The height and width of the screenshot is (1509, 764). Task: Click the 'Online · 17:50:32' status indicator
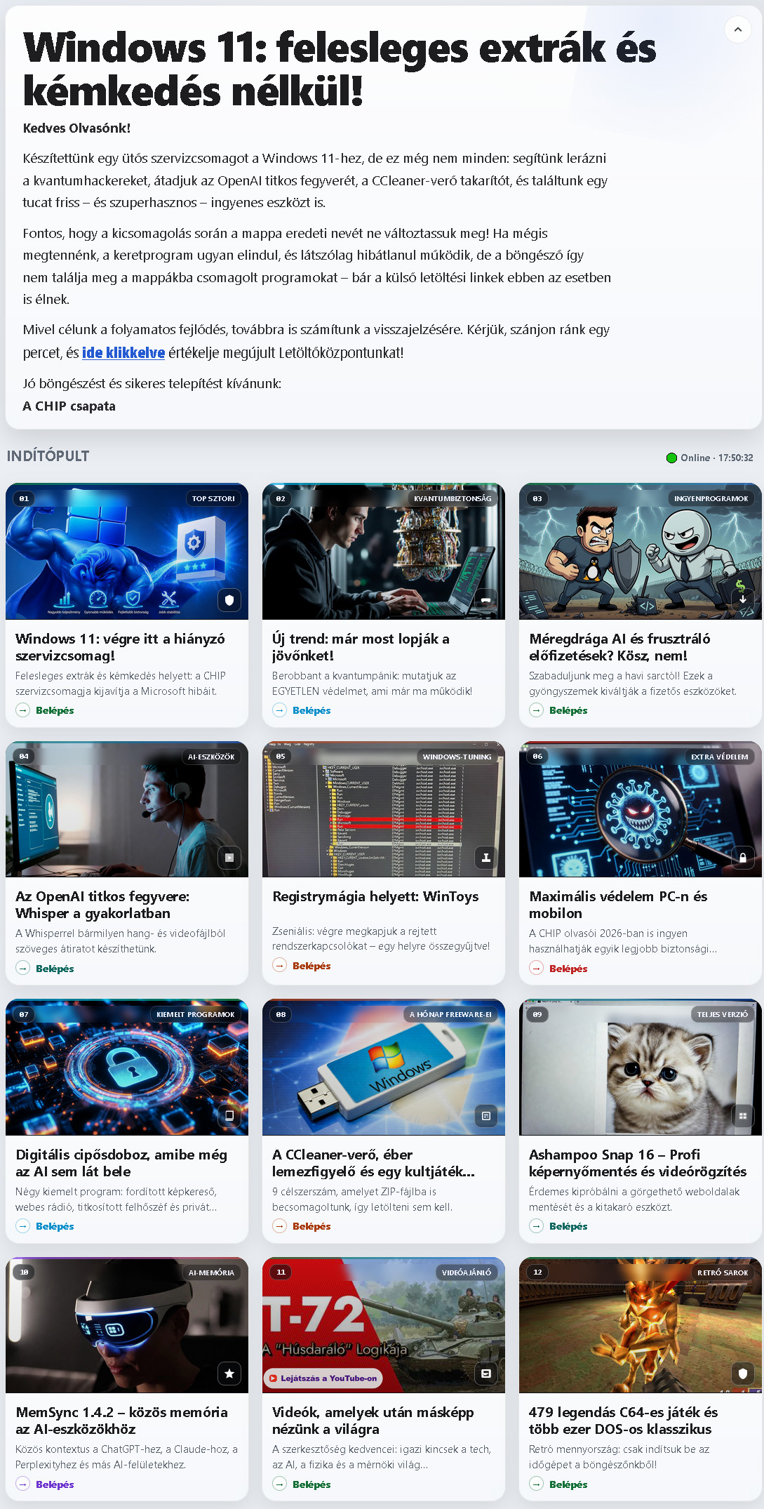[709, 458]
